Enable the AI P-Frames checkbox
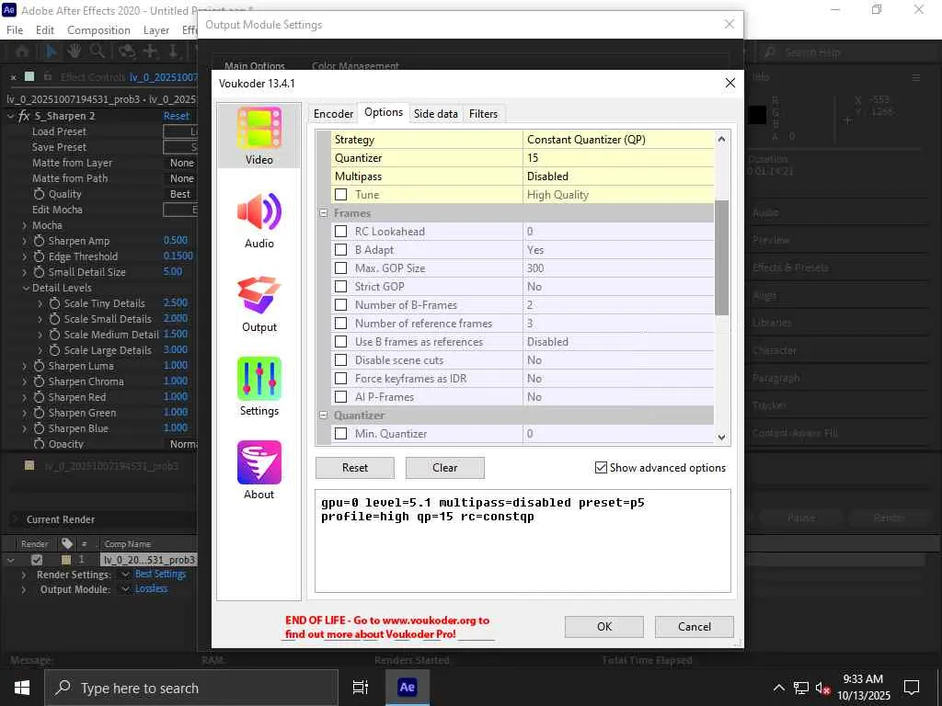The image size is (942, 706). pos(340,397)
